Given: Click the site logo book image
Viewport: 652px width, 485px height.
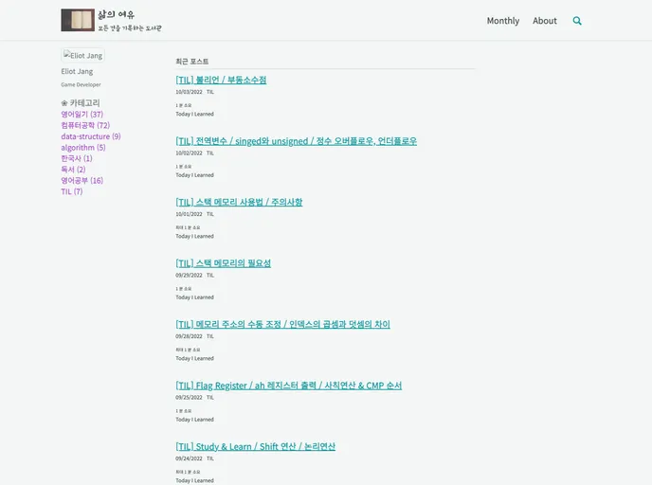Looking at the screenshot, I should point(78,20).
